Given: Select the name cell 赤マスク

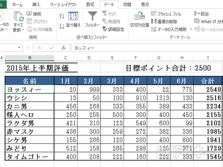Looking at the screenshot, I should tap(30, 131).
